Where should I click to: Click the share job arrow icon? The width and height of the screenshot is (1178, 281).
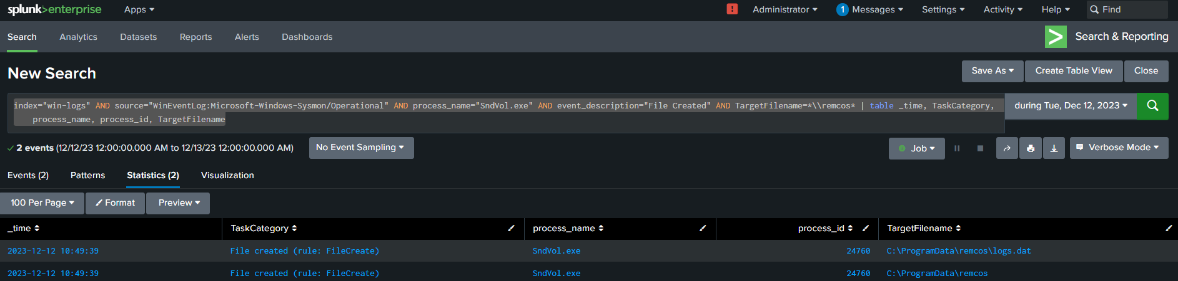click(1007, 148)
